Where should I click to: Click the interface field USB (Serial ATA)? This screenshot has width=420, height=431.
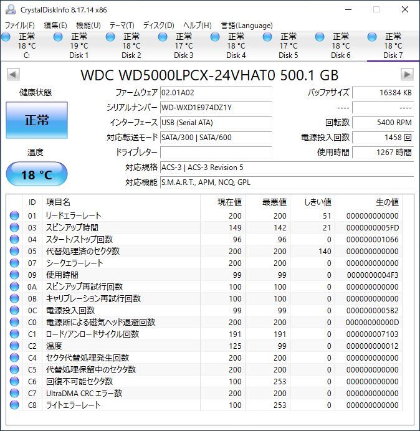216,122
